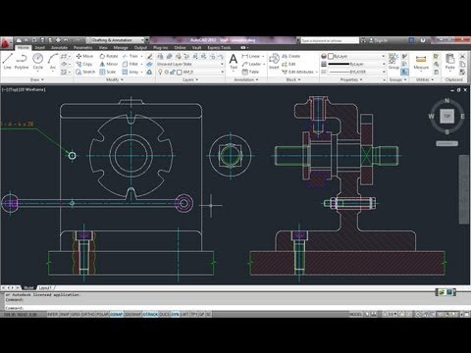Activate the Move command
Viewport: 471px width, 353px height.
(84, 56)
